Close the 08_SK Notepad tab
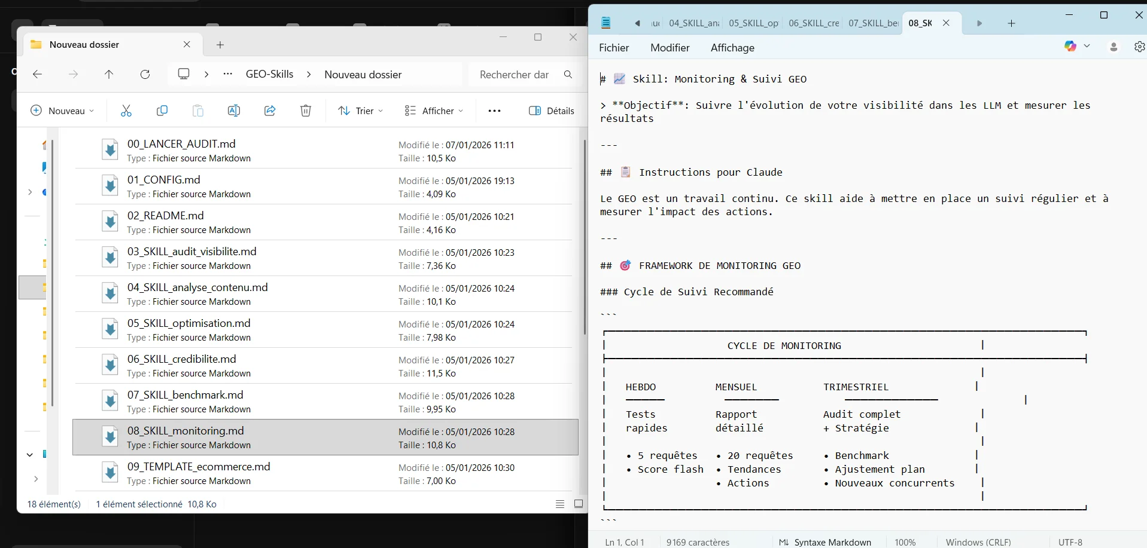 946,23
